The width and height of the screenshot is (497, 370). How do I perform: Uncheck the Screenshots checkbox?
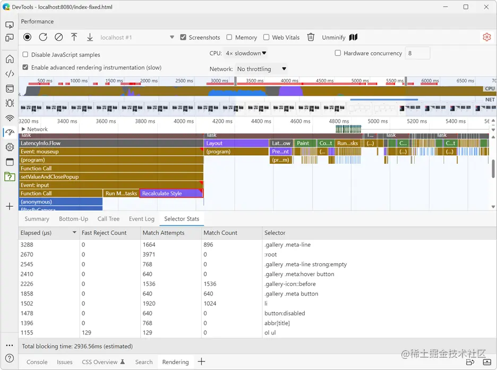coord(183,37)
